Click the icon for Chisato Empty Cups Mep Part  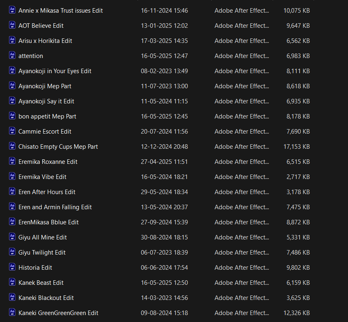[x=12, y=146]
